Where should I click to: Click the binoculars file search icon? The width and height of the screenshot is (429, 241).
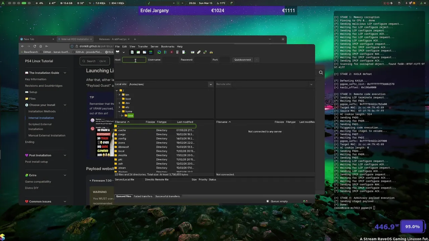[211, 52]
